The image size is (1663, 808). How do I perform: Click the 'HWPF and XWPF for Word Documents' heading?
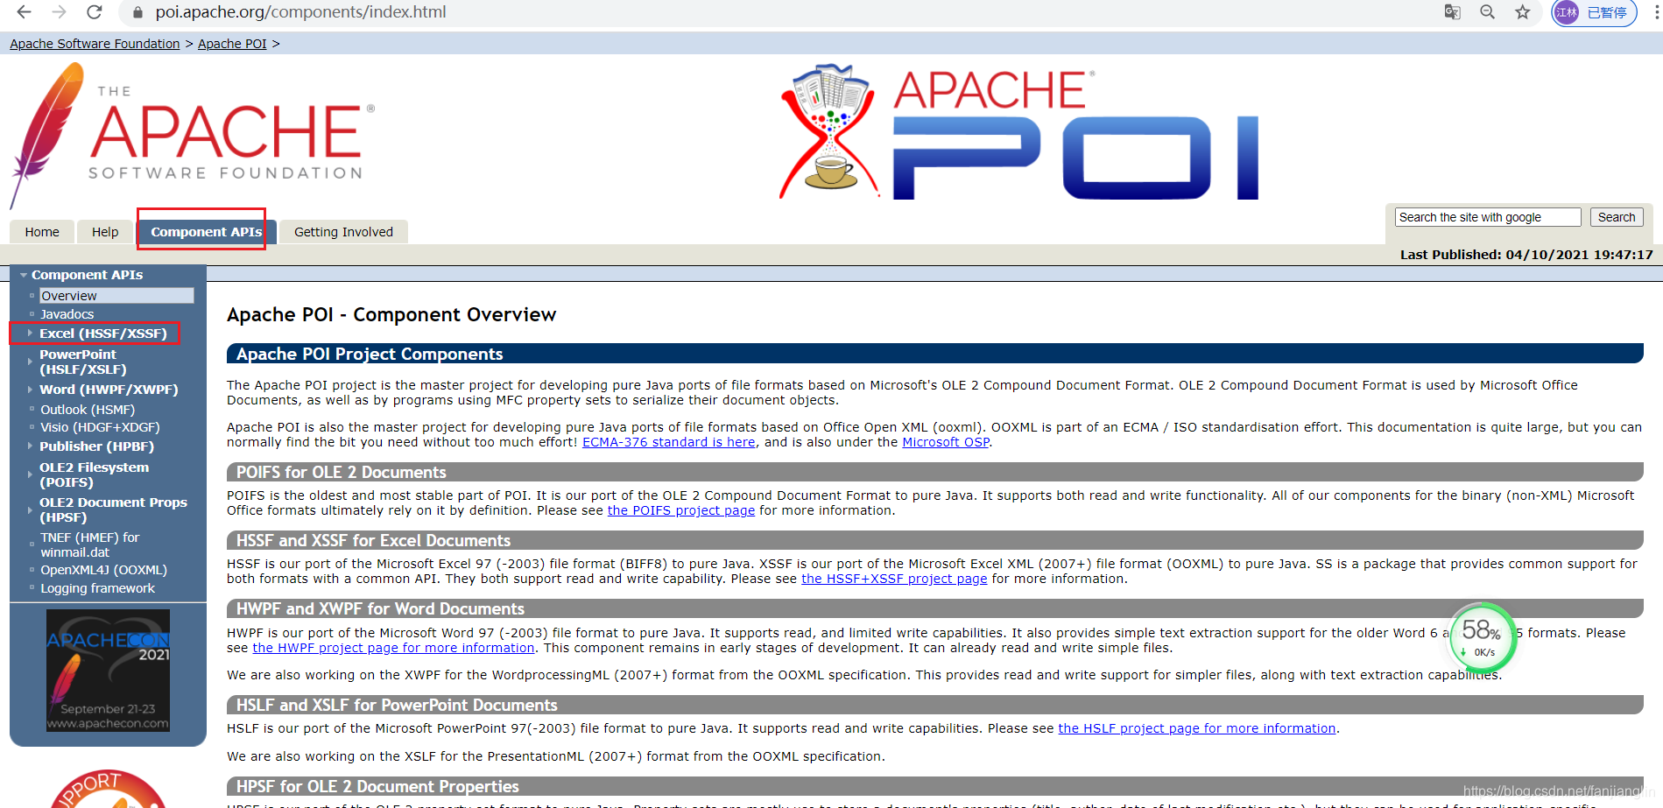934,608
